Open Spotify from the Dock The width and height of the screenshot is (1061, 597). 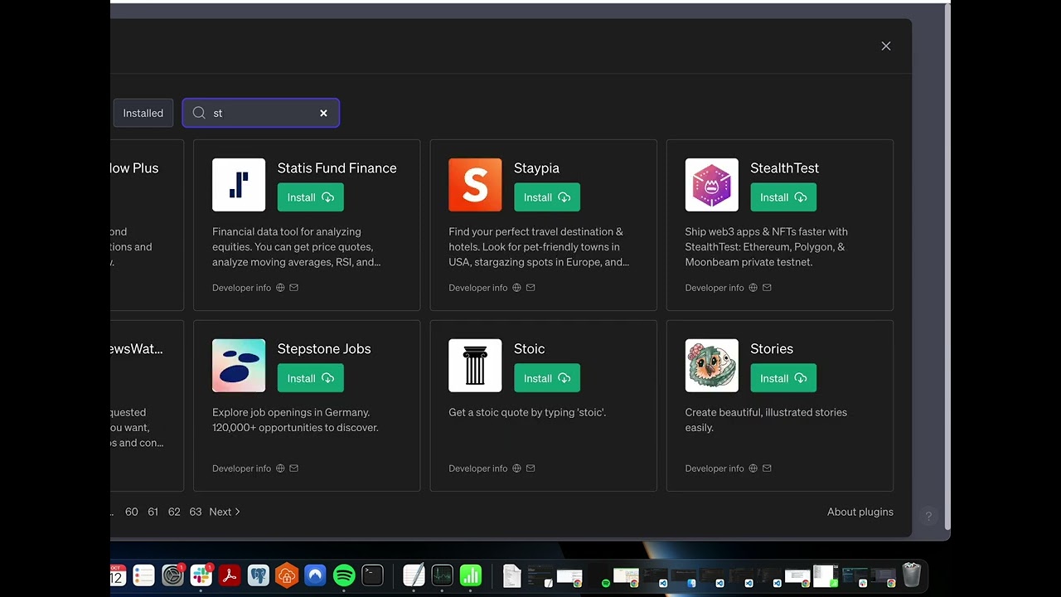pos(344,575)
